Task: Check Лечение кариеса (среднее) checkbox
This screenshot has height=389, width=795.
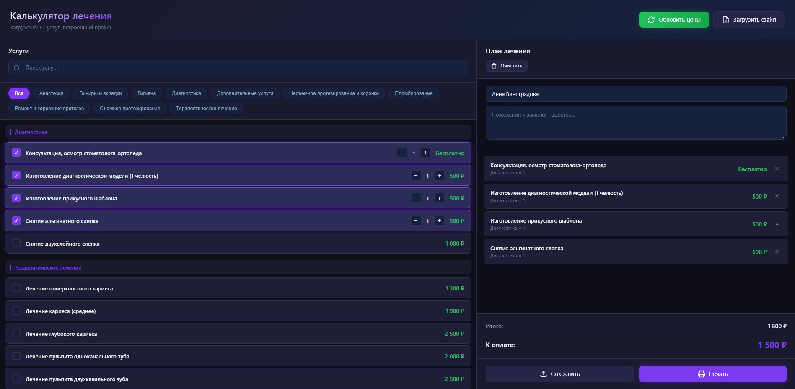Action: [16, 311]
